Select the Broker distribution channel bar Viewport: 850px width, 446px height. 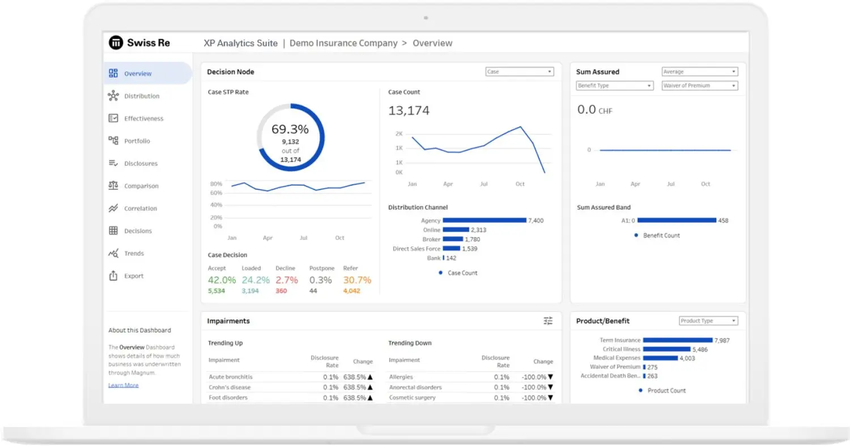[453, 239]
